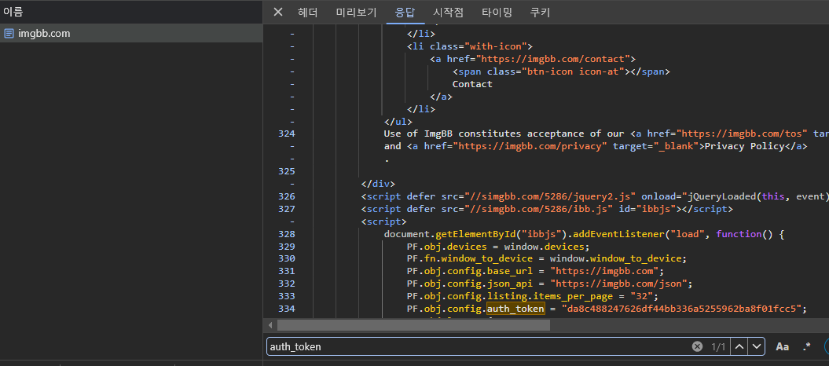This screenshot has height=366, width=829.
Task: Toggle regular expression search option
Action: pyautogui.click(x=806, y=346)
